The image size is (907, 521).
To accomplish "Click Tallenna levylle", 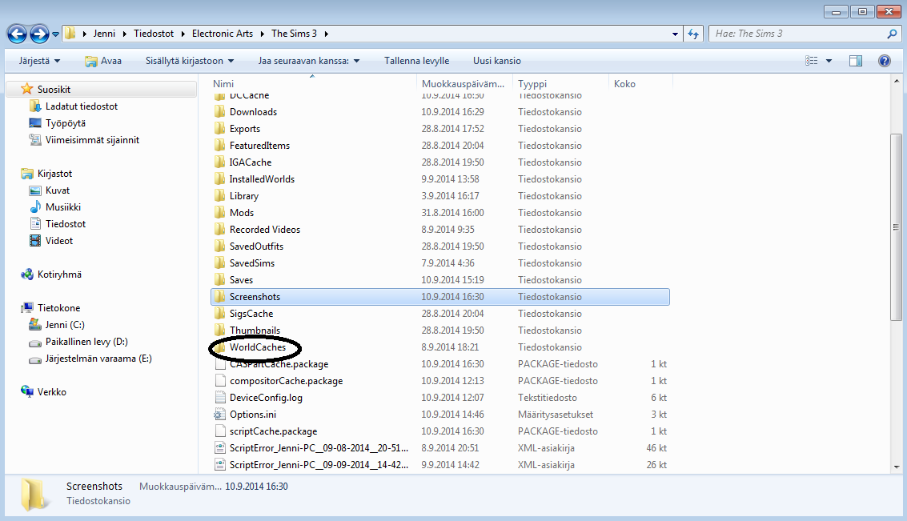I will click(416, 61).
